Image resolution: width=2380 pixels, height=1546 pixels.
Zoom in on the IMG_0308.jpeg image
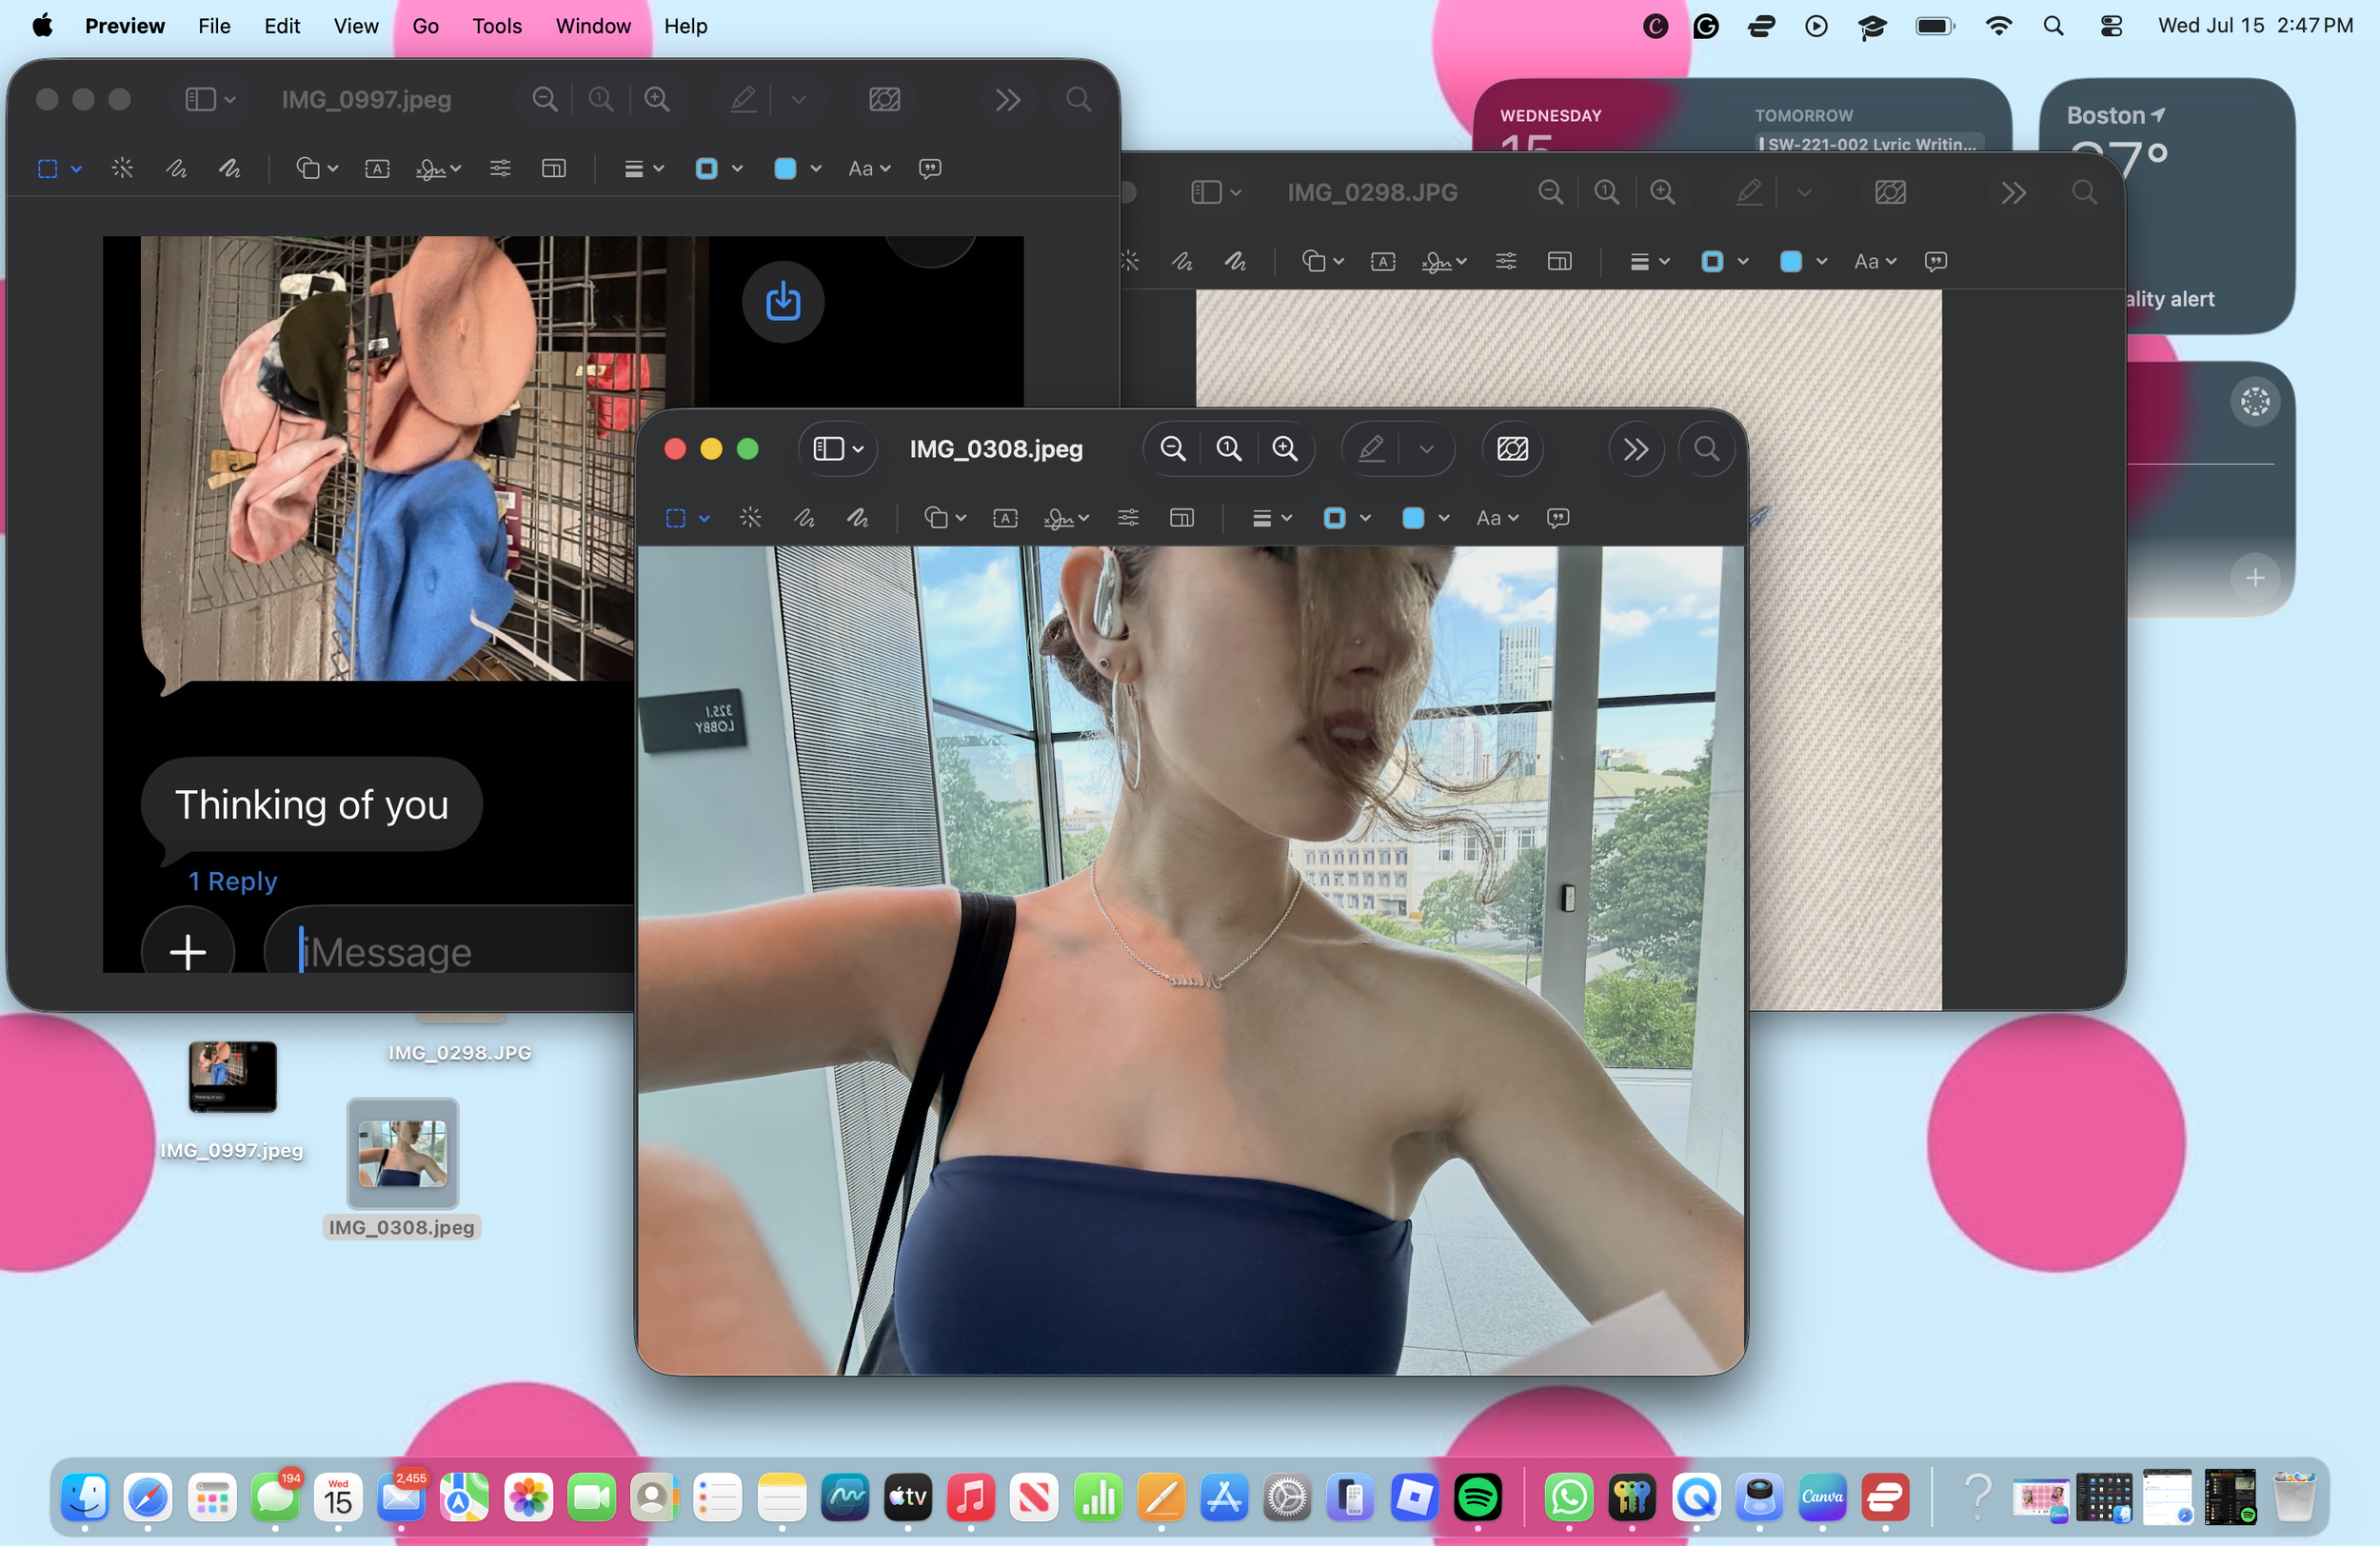(x=1284, y=449)
